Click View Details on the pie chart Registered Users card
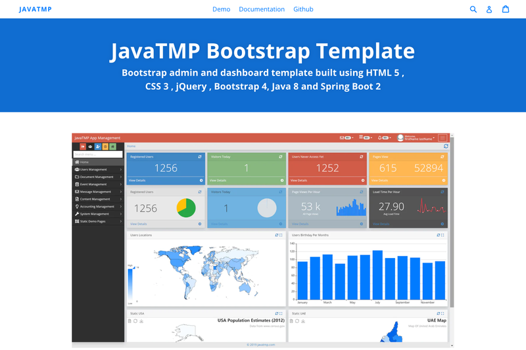This screenshot has height=350, width=526. (139, 224)
